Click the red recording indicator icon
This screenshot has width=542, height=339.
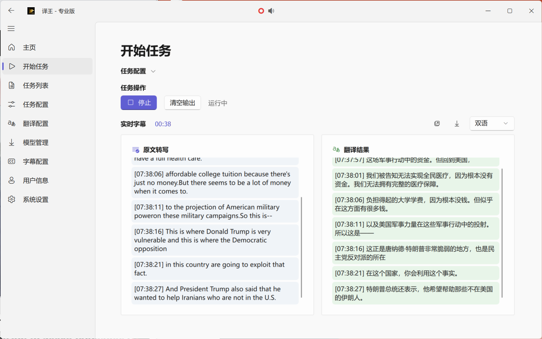coord(261,11)
